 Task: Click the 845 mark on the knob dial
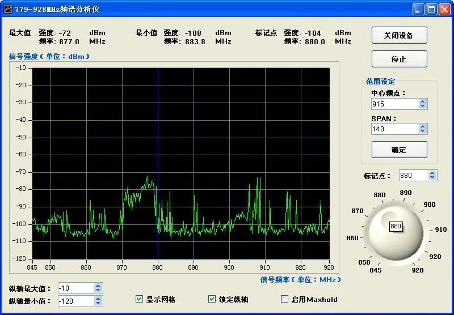376,270
